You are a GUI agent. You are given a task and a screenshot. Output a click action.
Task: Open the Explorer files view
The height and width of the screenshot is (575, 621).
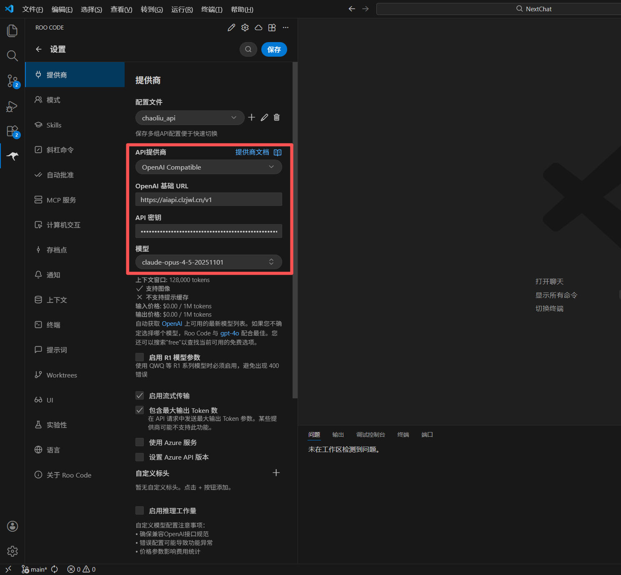(13, 30)
